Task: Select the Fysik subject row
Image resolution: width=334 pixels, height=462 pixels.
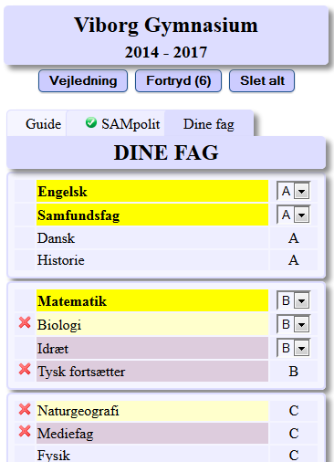Action: point(152,454)
